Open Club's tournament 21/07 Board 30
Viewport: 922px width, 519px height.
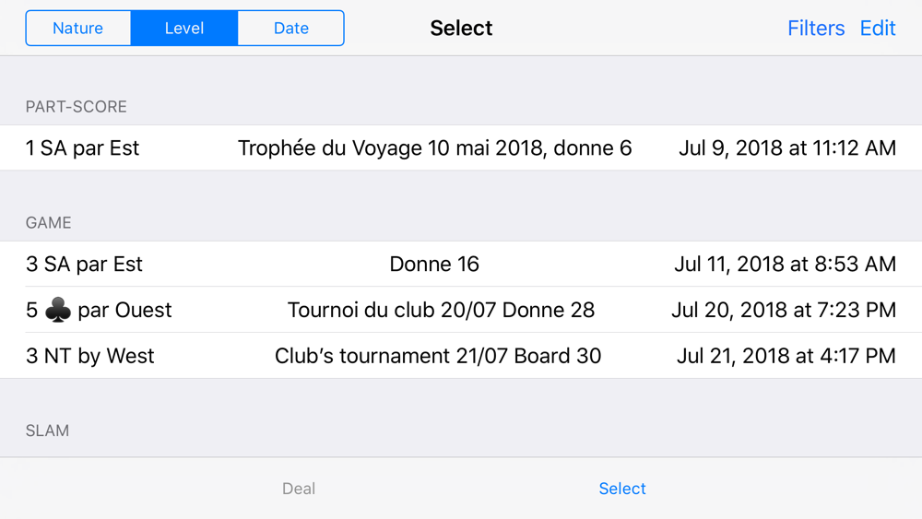coord(438,357)
